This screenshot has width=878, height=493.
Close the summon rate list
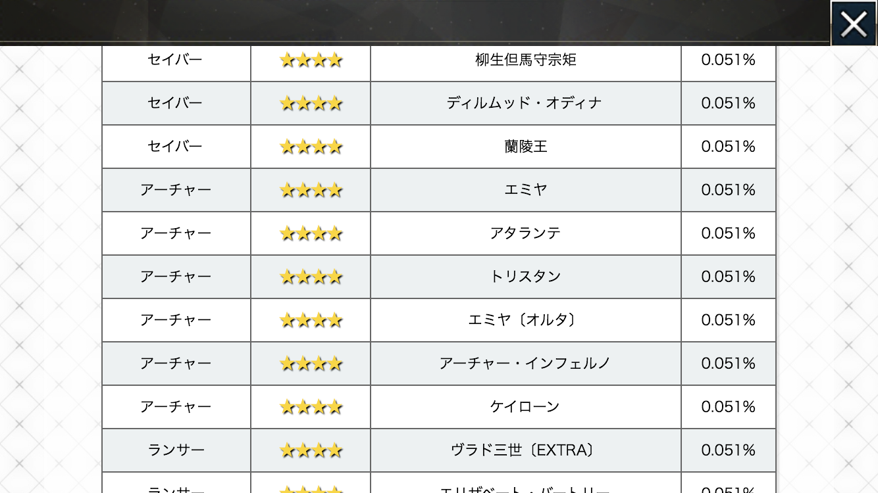coord(854,24)
